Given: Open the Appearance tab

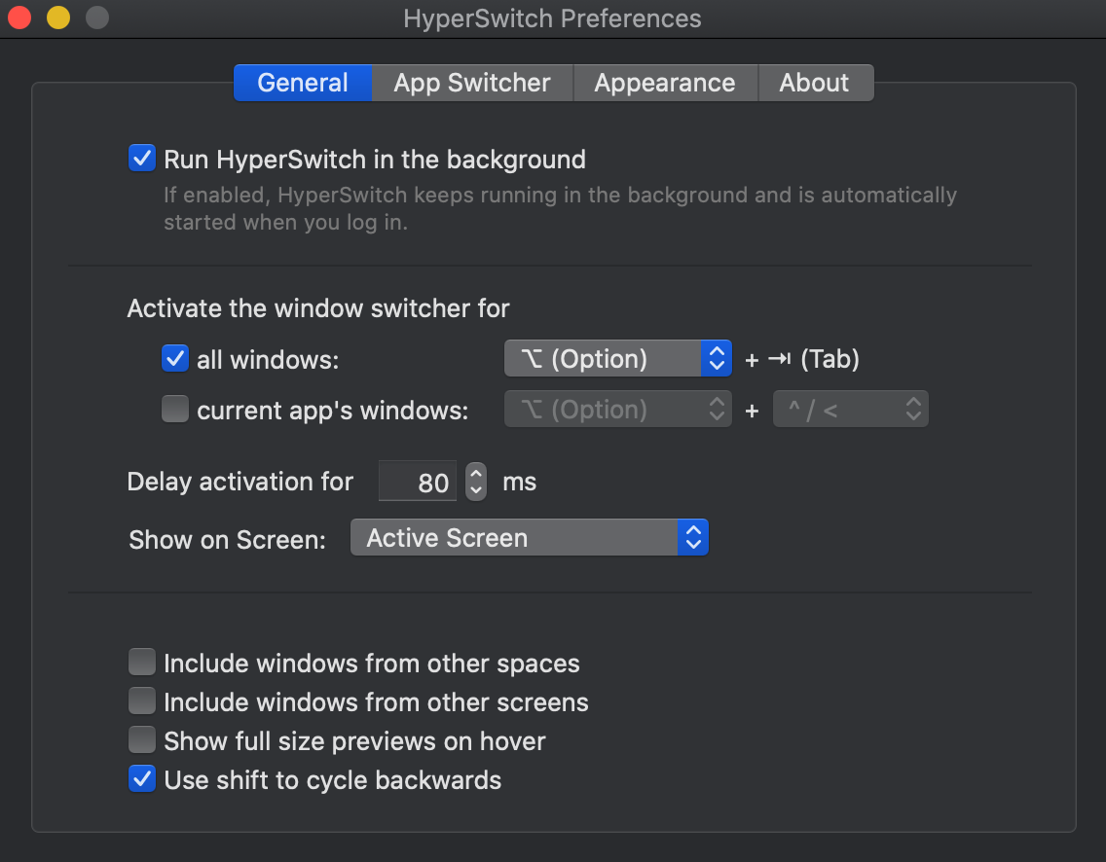Looking at the screenshot, I should point(665,83).
